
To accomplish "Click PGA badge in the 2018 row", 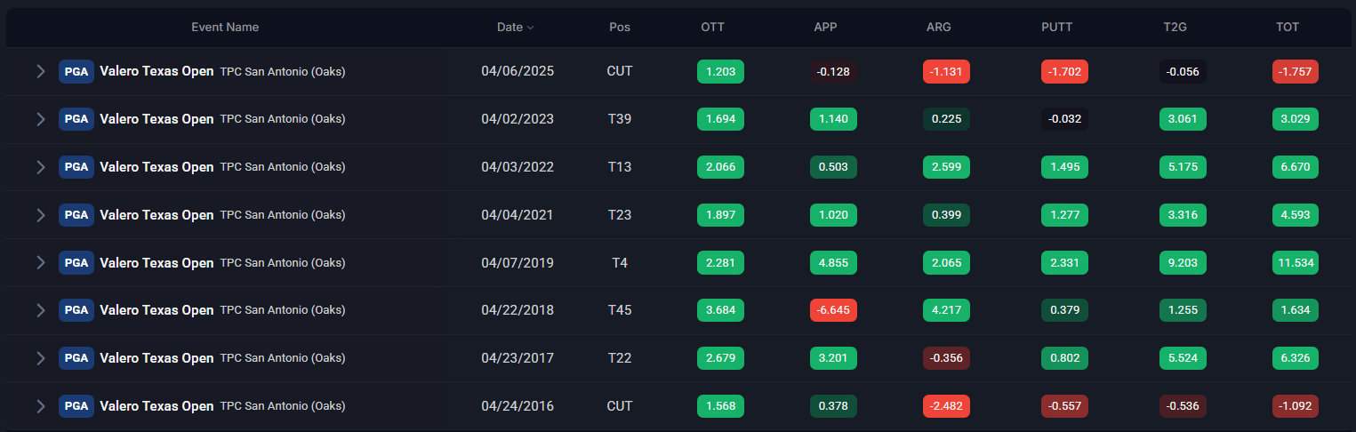I will (x=76, y=310).
